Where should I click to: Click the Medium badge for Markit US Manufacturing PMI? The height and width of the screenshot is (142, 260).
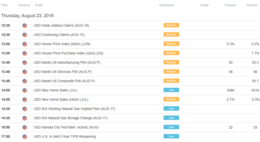pyautogui.click(x=171, y=62)
